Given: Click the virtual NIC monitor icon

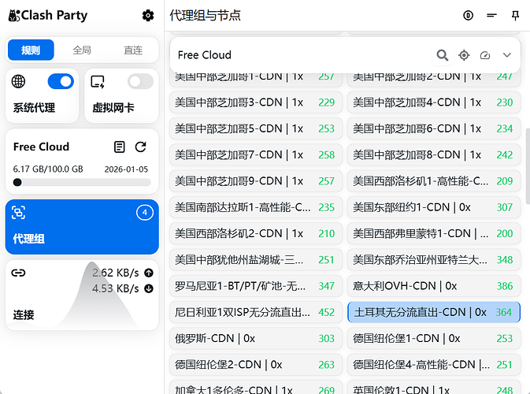Looking at the screenshot, I should point(98,81).
